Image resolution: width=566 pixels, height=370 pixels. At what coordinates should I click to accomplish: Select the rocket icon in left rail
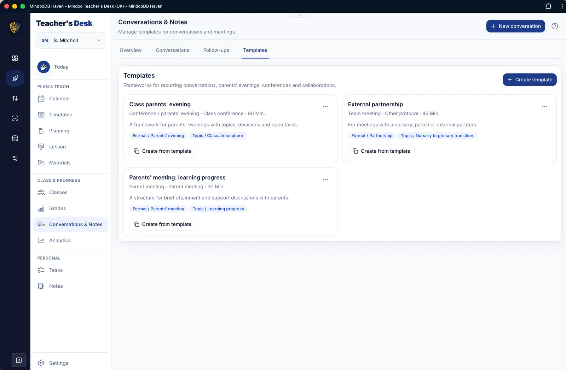point(15,78)
